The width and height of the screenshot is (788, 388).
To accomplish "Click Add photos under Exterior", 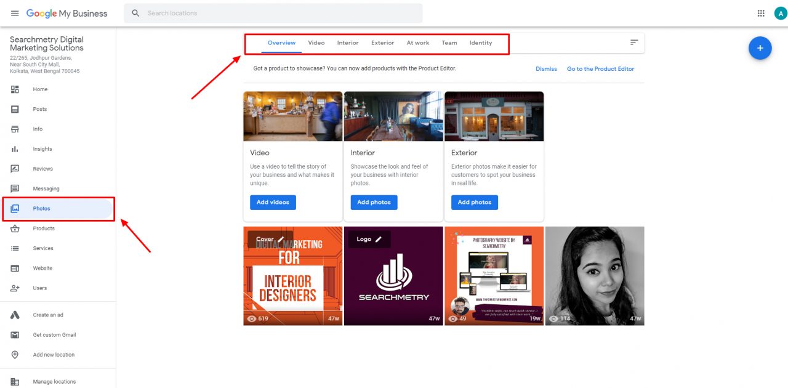I will click(474, 202).
